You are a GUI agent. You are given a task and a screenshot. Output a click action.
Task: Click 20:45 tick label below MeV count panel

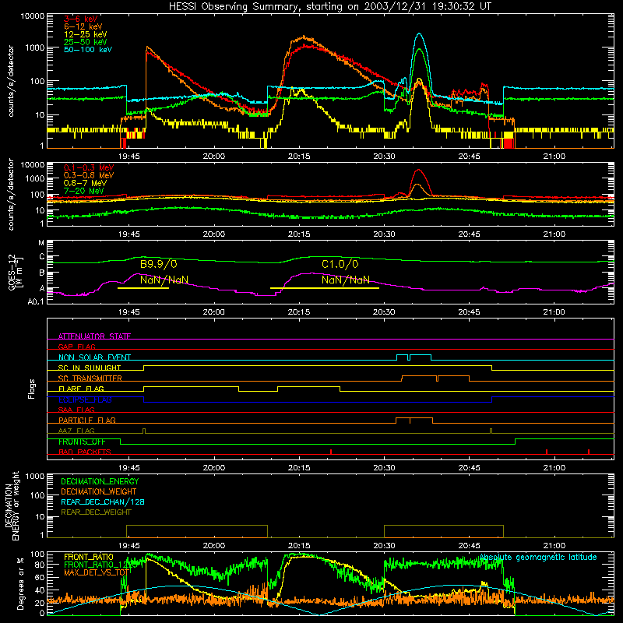pos(469,234)
